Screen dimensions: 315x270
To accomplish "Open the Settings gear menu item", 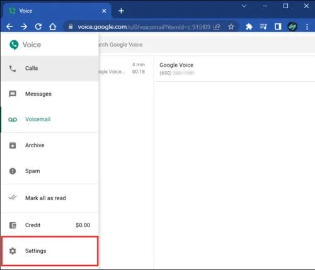I will tap(50, 251).
